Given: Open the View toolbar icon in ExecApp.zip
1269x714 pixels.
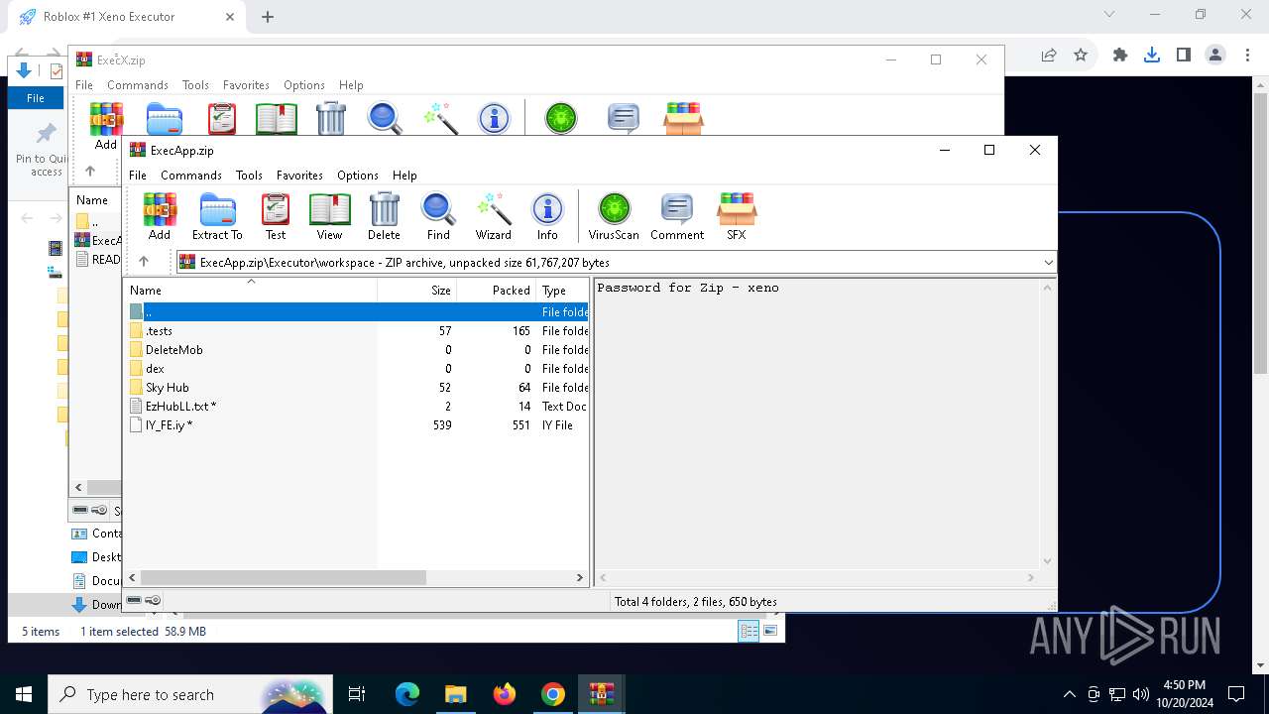Looking at the screenshot, I should click(x=329, y=216).
